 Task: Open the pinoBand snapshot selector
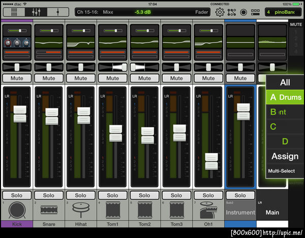pyautogui.click(x=282, y=12)
